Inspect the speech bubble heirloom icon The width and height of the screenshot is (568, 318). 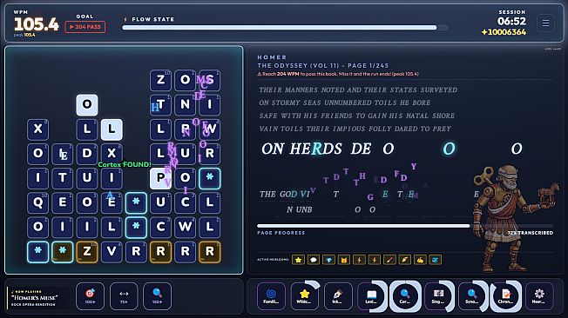click(x=314, y=260)
